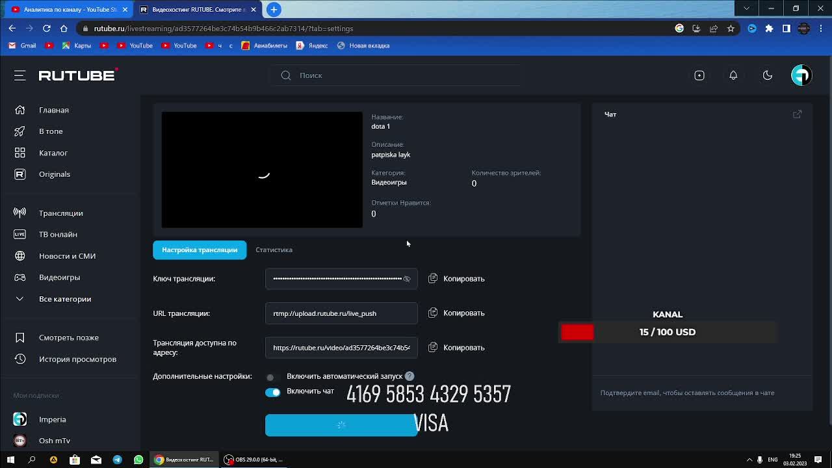
Task: Open Chrome three-dot menu
Action: tap(821, 29)
